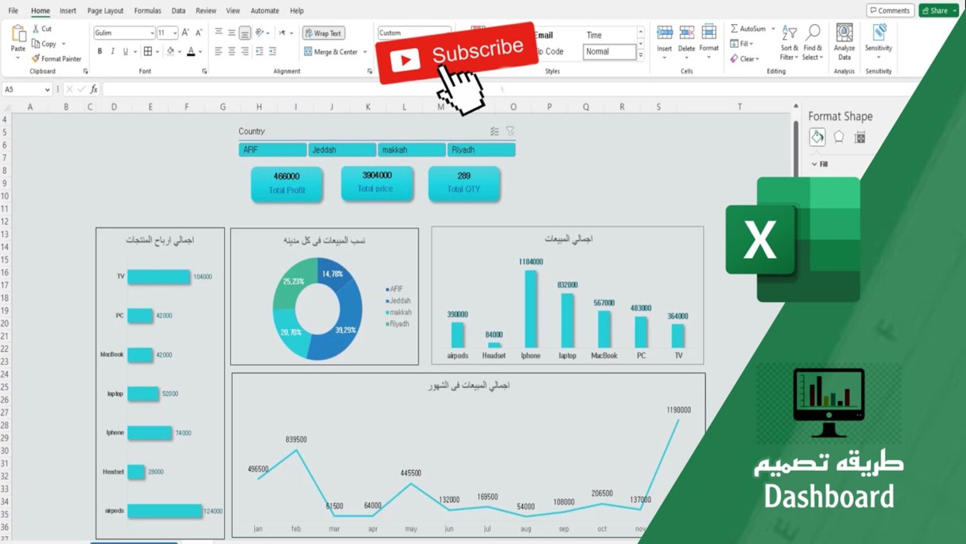The image size is (966, 544).
Task: Click the slicer Clear Filter icon
Action: (x=510, y=131)
